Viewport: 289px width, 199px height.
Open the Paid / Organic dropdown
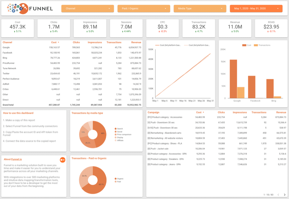144,8
